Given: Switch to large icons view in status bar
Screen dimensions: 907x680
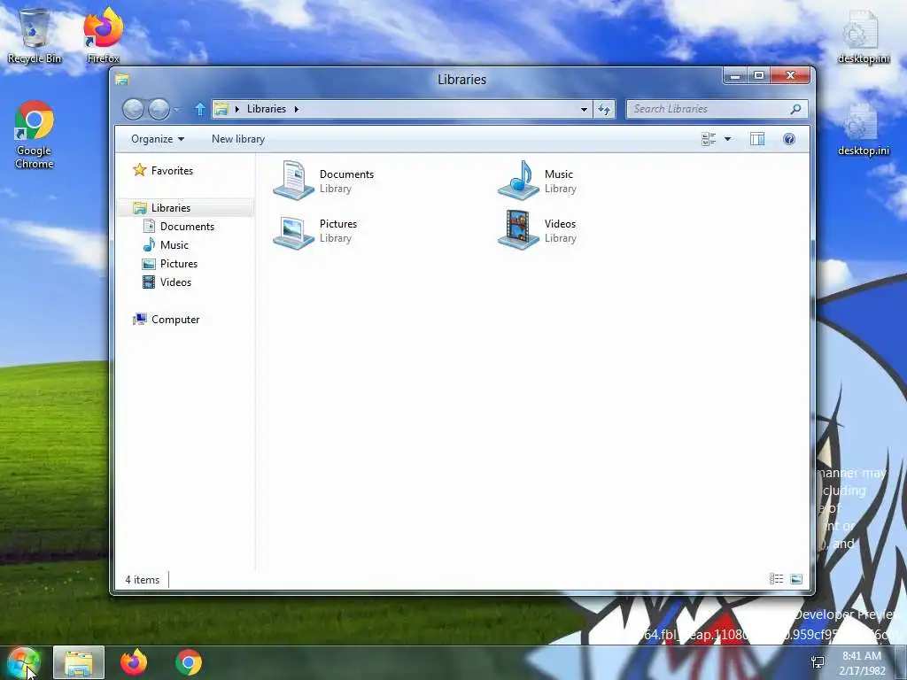Looking at the screenshot, I should 796,579.
